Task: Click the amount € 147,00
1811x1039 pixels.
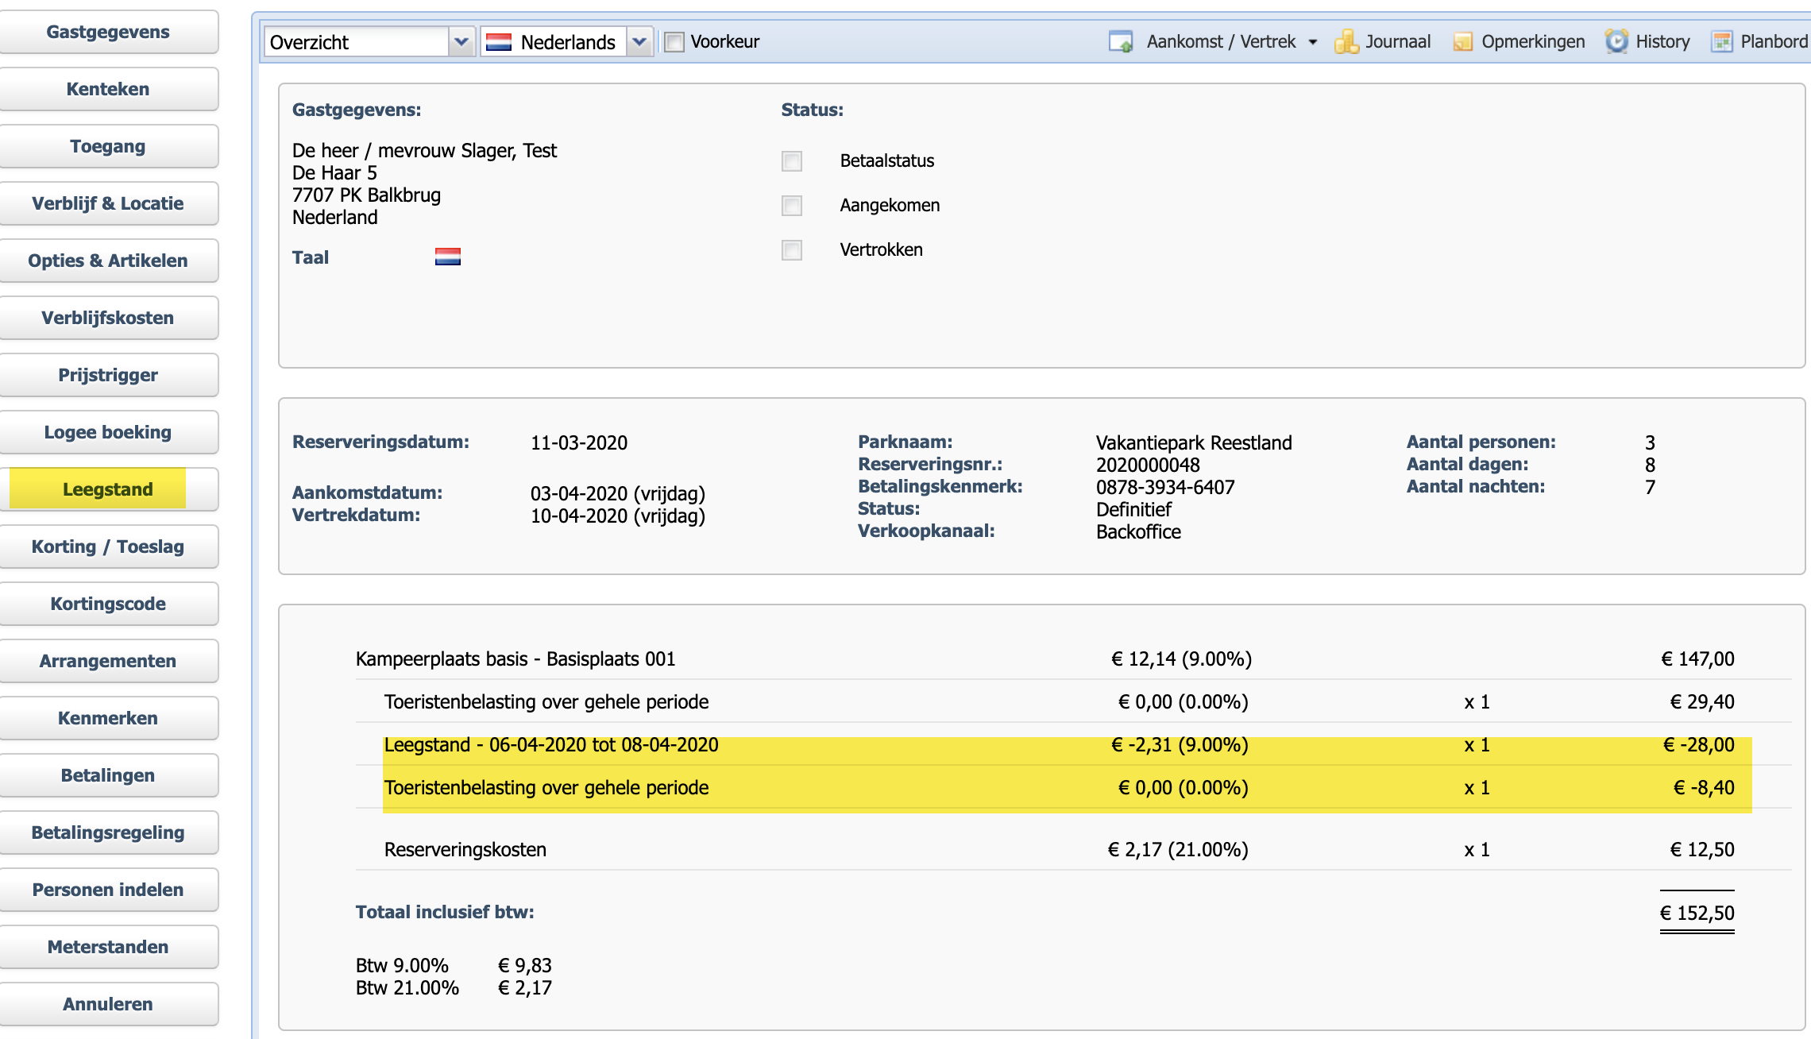Action: tap(1697, 659)
